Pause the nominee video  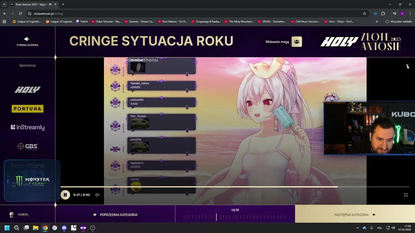[65, 195]
